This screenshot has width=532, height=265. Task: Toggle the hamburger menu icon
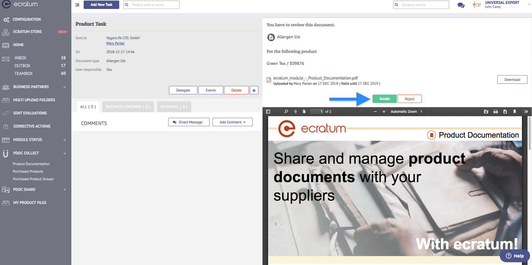(x=77, y=5)
